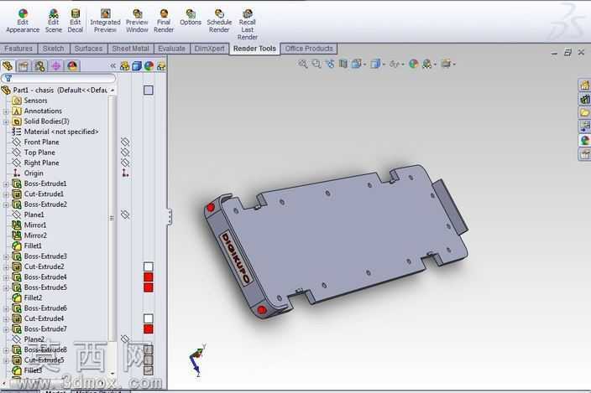Screen dimensions: 591x393
Task: Switch to the Sketch tab
Action: click(x=53, y=49)
